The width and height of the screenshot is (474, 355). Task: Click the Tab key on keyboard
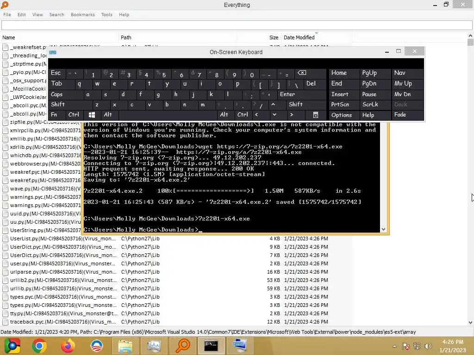(x=62, y=84)
